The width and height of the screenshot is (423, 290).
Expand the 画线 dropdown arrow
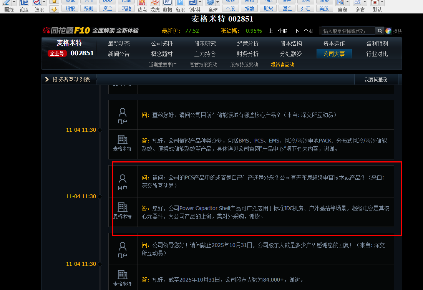pyautogui.click(x=14, y=3)
